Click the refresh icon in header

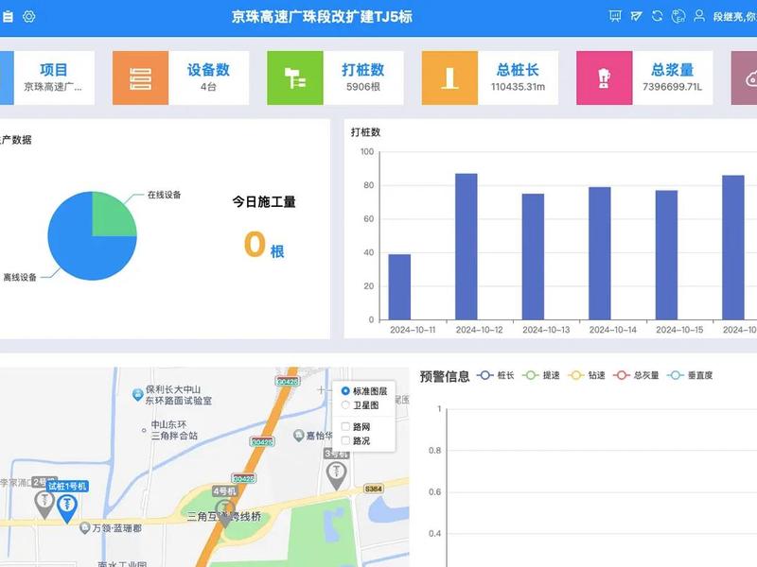[x=657, y=16]
